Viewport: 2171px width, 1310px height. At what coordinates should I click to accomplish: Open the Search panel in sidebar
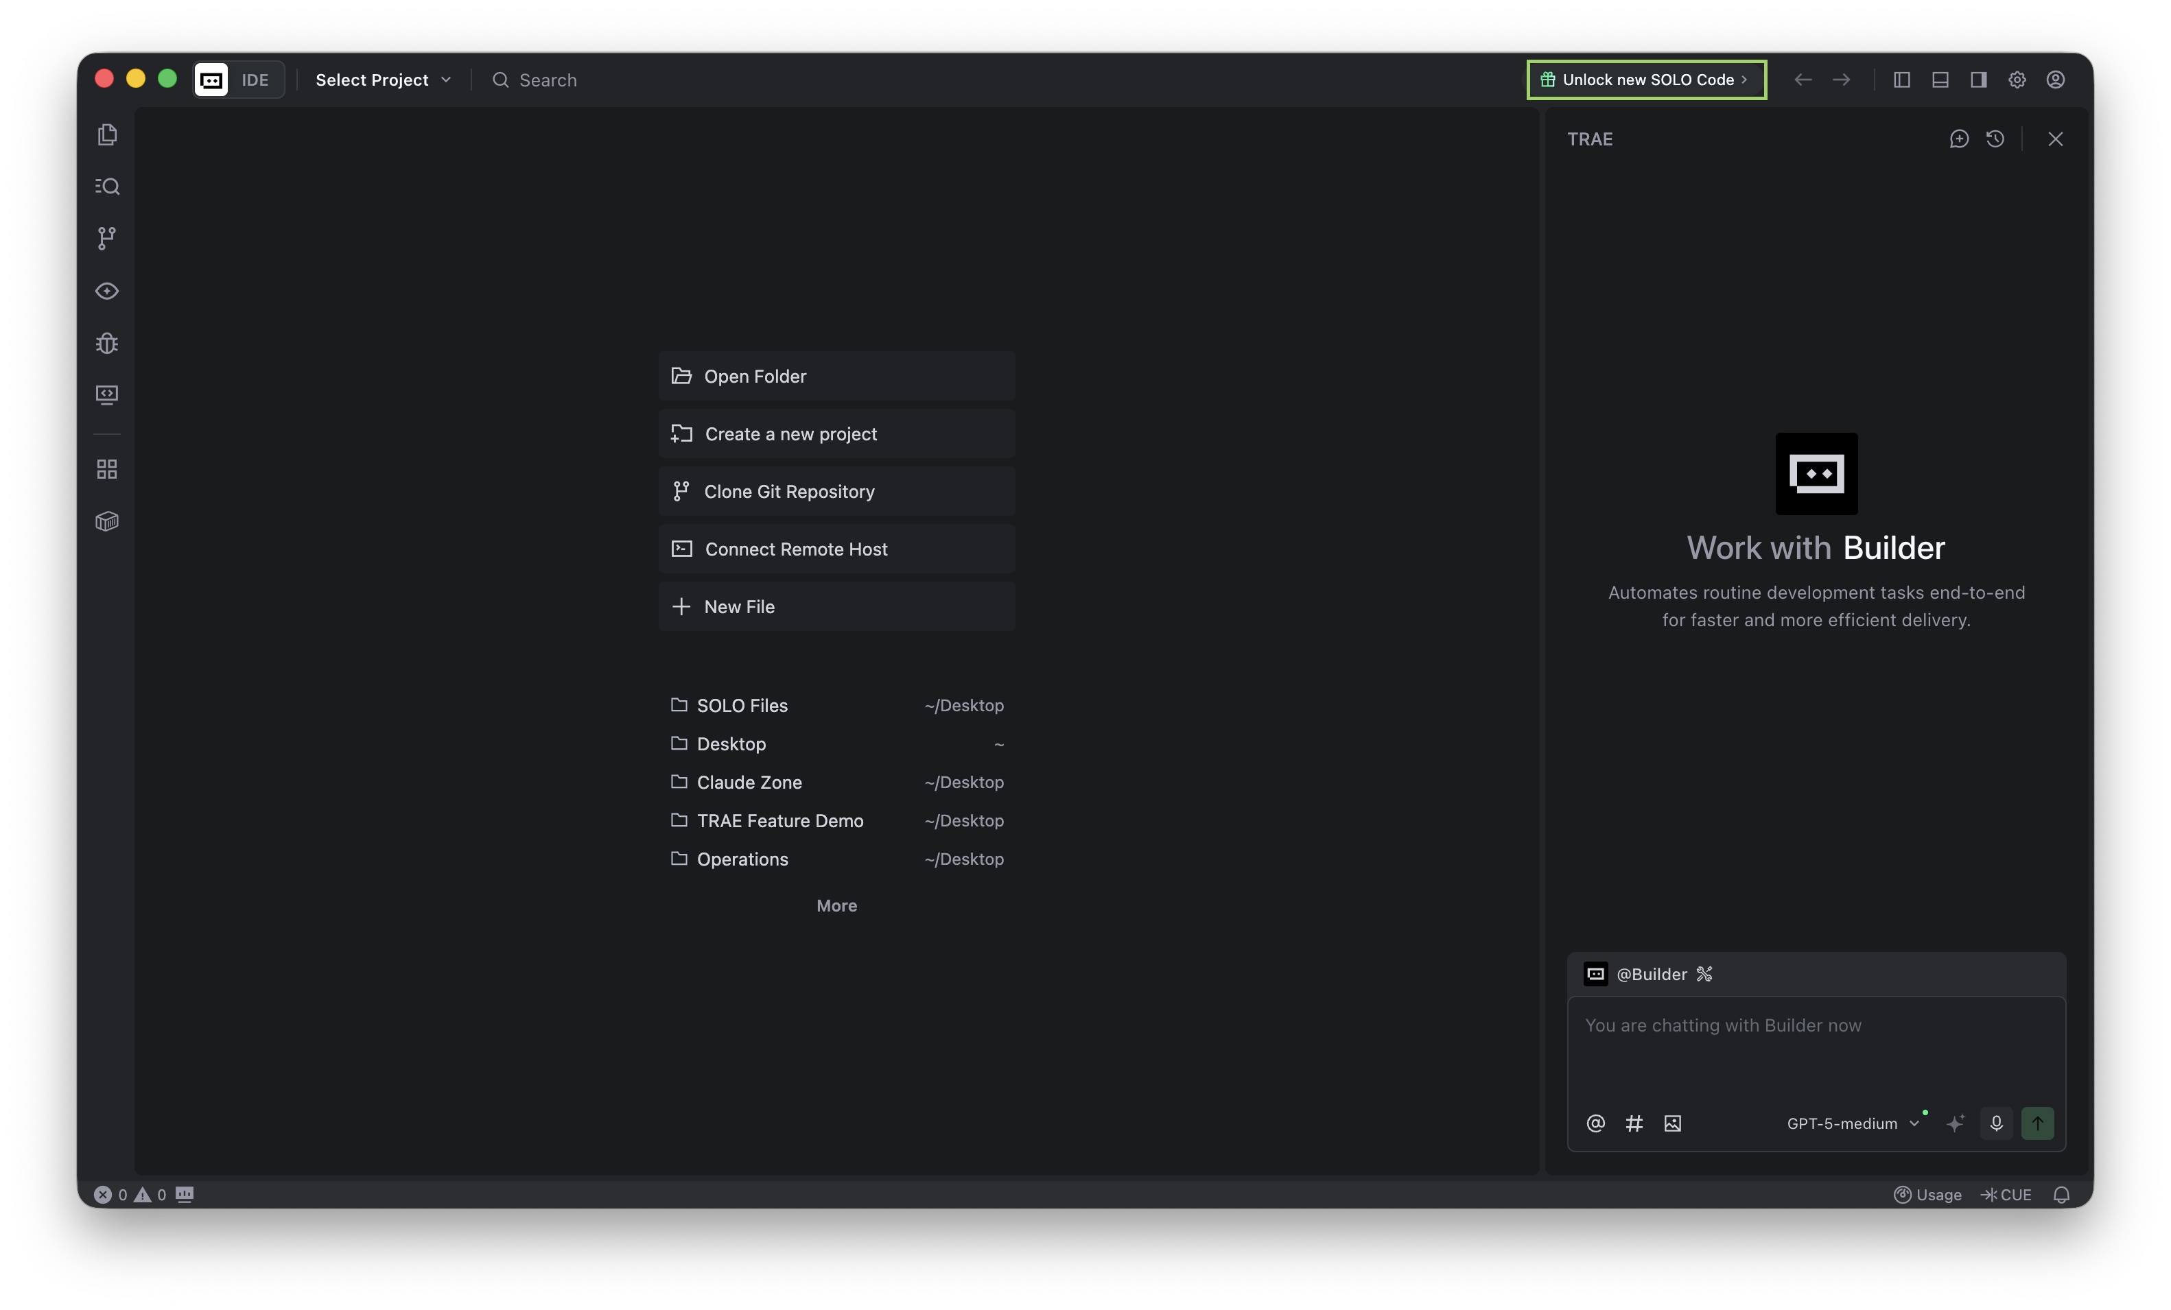tap(108, 186)
